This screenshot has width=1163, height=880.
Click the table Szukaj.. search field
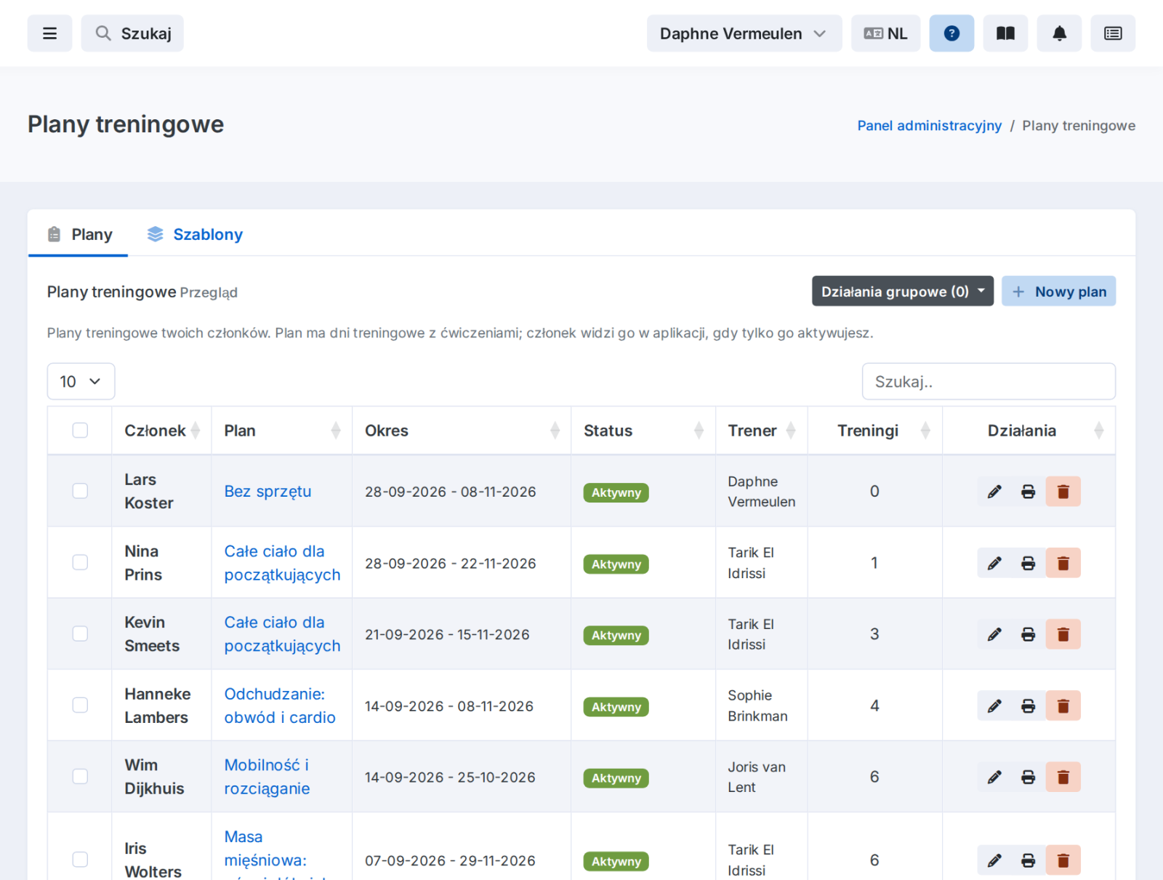pyautogui.click(x=989, y=381)
